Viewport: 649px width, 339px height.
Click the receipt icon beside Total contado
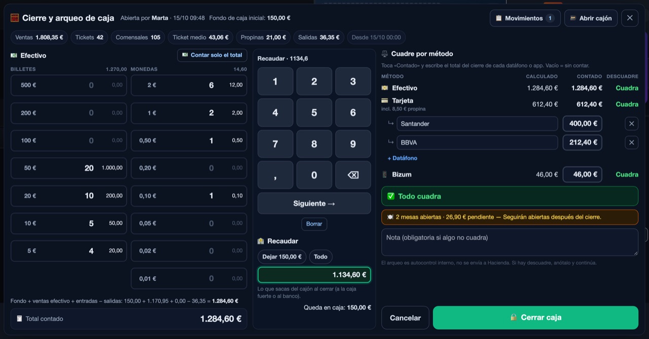19,319
